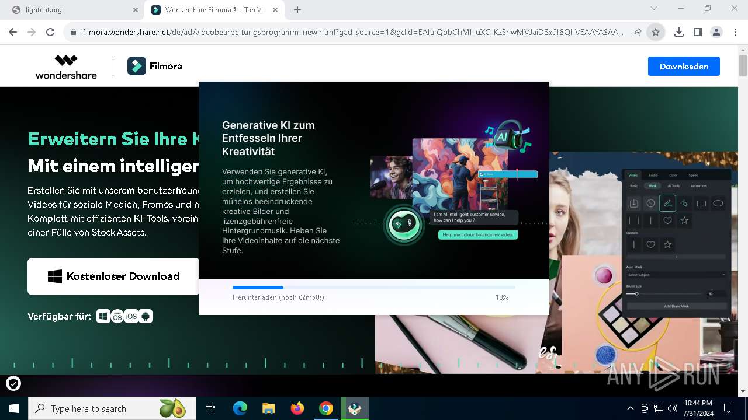Click the download progress bar
This screenshot has height=420, width=748.
pyautogui.click(x=374, y=288)
